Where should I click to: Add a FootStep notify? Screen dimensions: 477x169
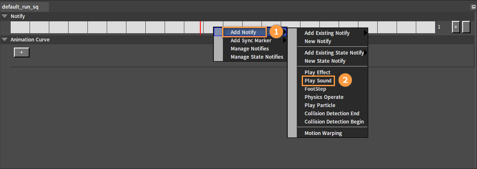point(315,89)
